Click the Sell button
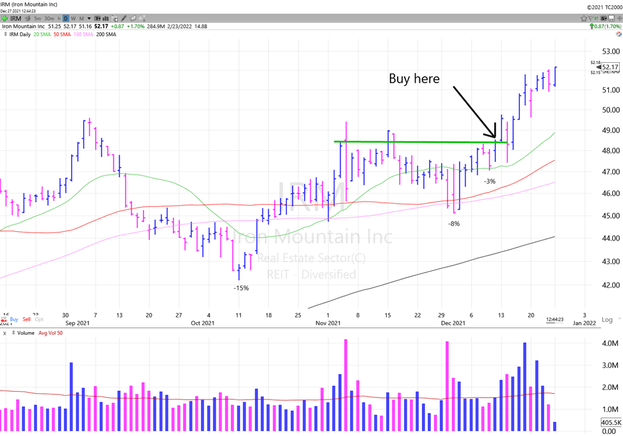The image size is (623, 436). (x=27, y=319)
